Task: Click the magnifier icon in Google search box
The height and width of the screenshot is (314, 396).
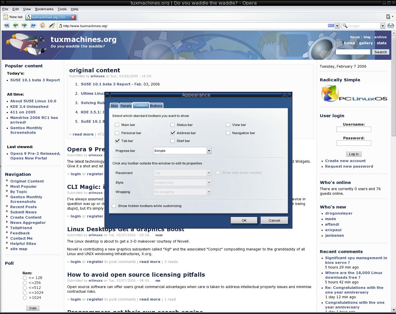Action: pyautogui.click(x=345, y=26)
